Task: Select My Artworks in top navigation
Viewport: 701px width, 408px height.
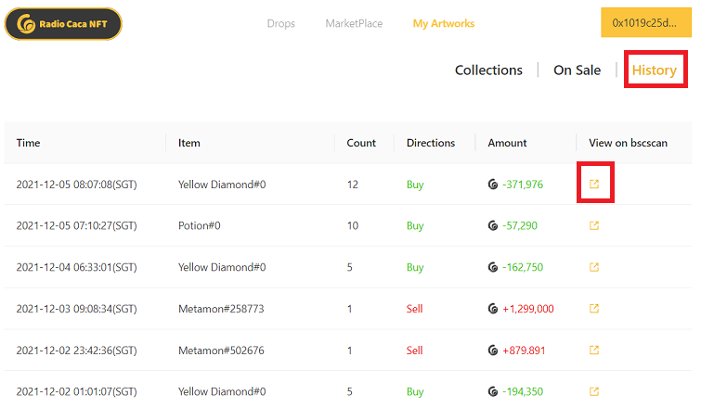Action: [x=443, y=23]
